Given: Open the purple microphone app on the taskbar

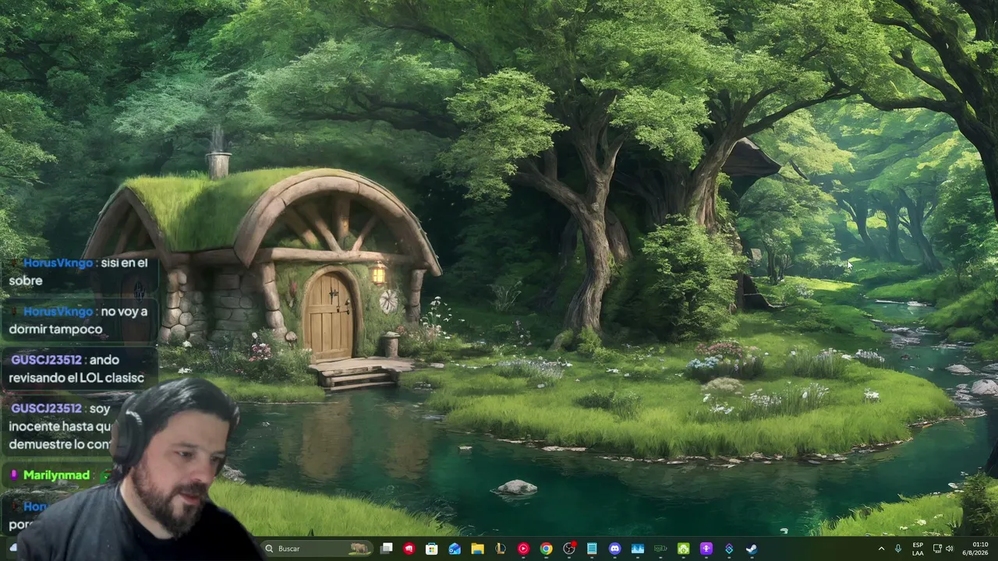Looking at the screenshot, I should tap(706, 549).
